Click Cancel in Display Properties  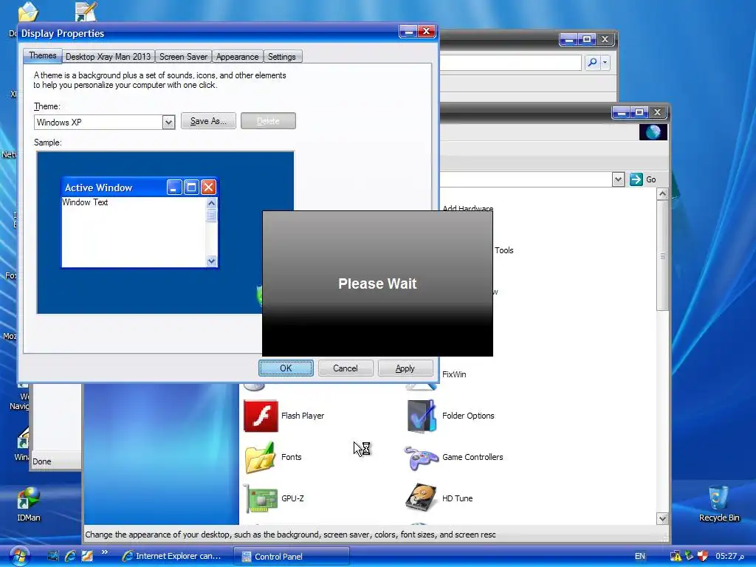(346, 368)
